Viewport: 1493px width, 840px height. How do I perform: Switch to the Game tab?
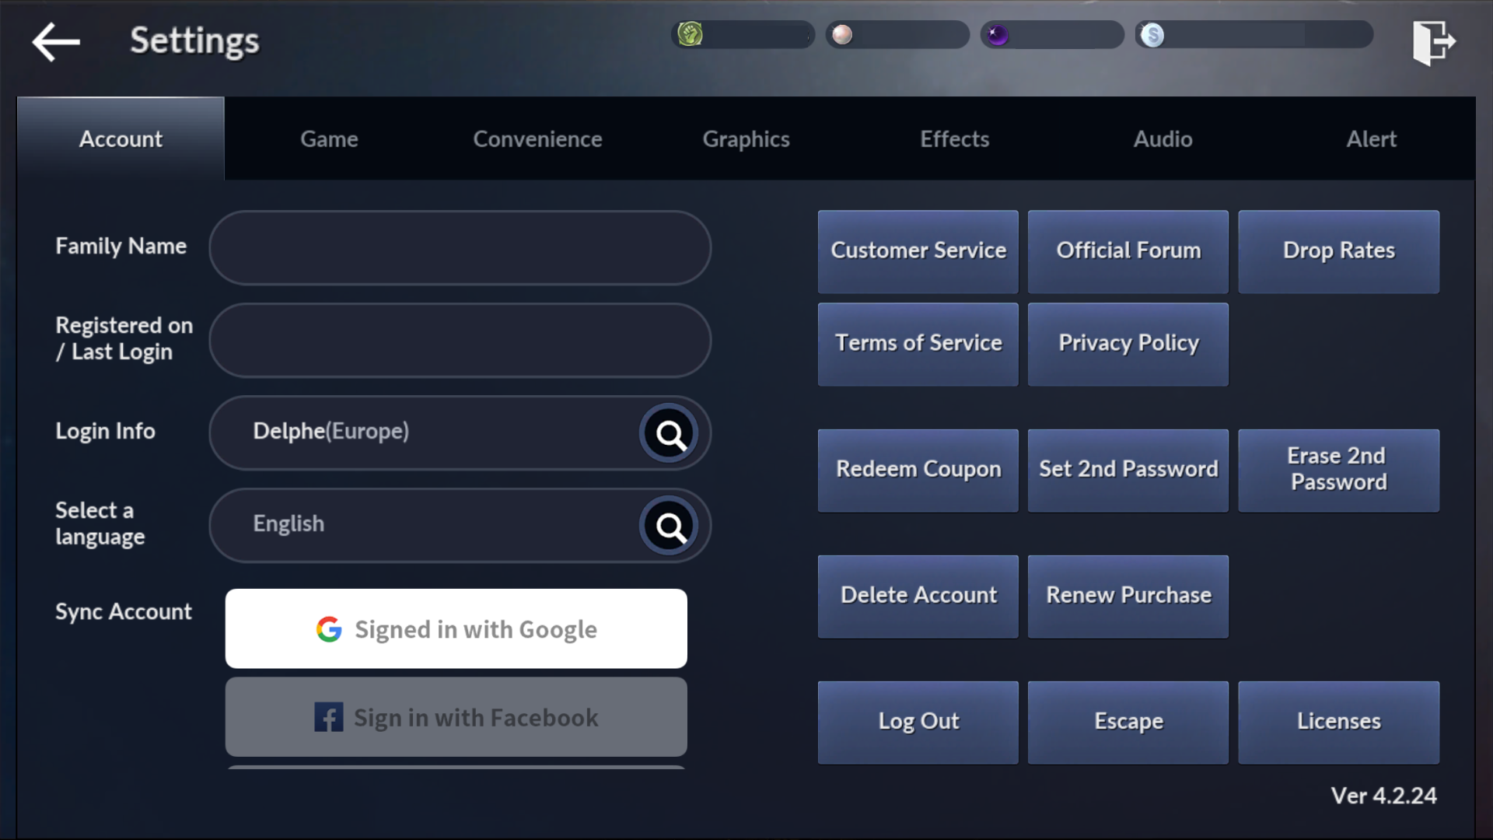(x=329, y=138)
